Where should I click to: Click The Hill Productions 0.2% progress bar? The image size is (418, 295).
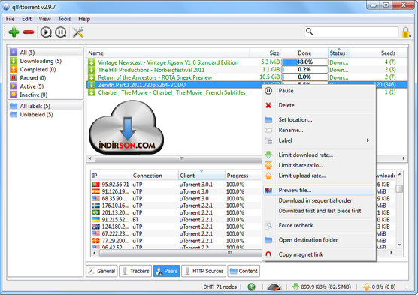tap(304, 70)
